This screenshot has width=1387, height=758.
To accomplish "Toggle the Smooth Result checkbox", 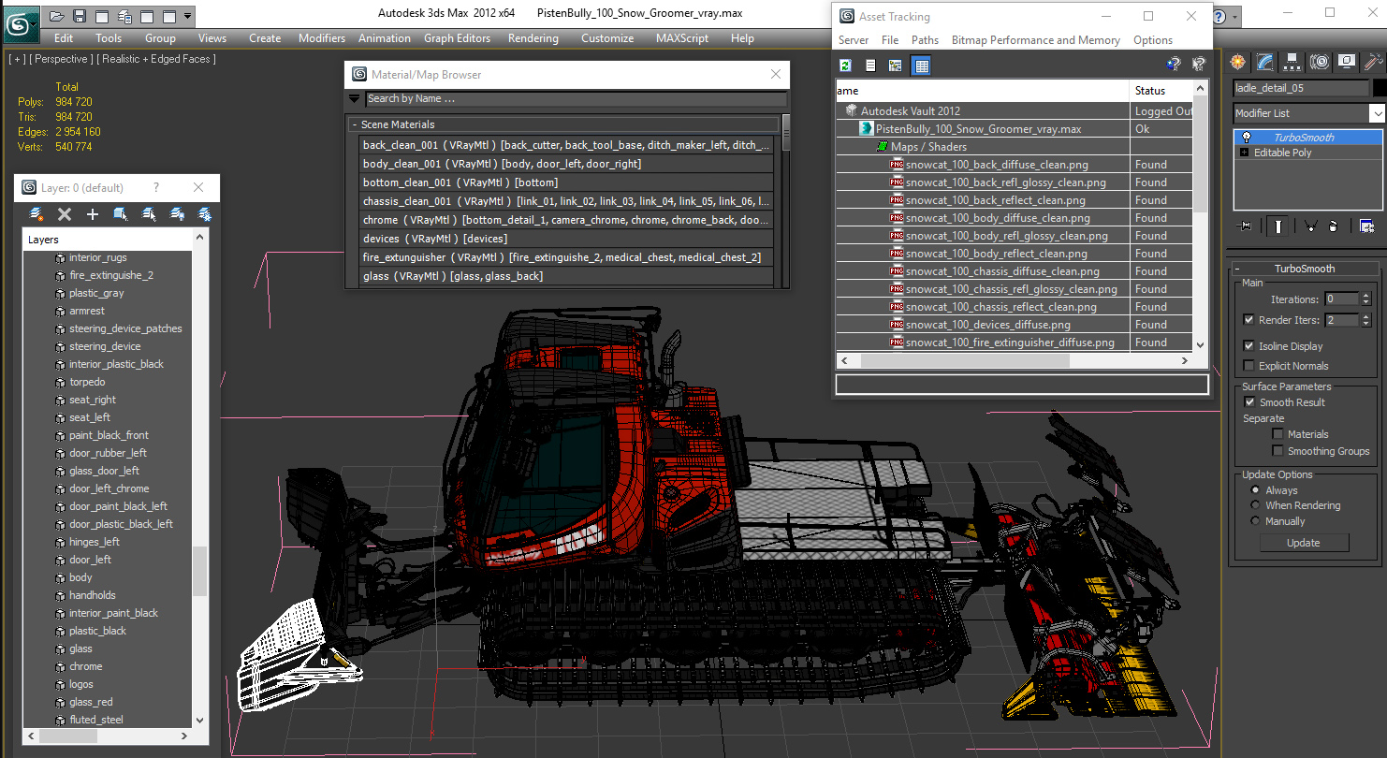I will pyautogui.click(x=1248, y=402).
